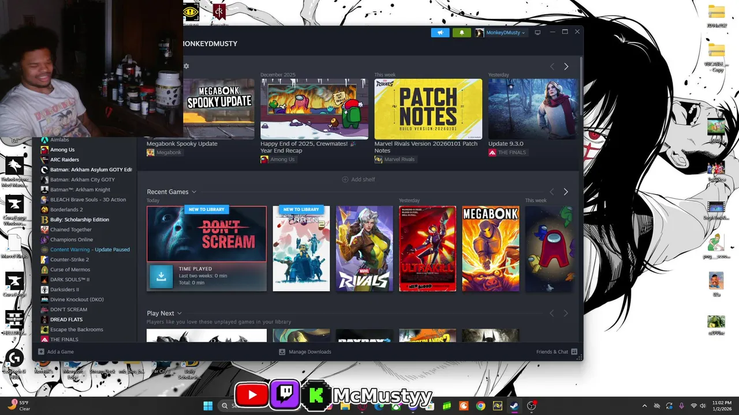Viewport: 739px width, 415px height.
Task: Open the weather widget showing 55°F Clear
Action: click(18, 406)
